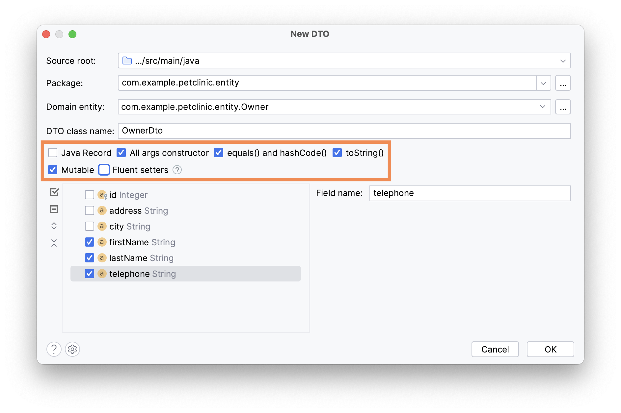This screenshot has height=413, width=621.
Task: Click the DTO class name field
Action: point(344,131)
